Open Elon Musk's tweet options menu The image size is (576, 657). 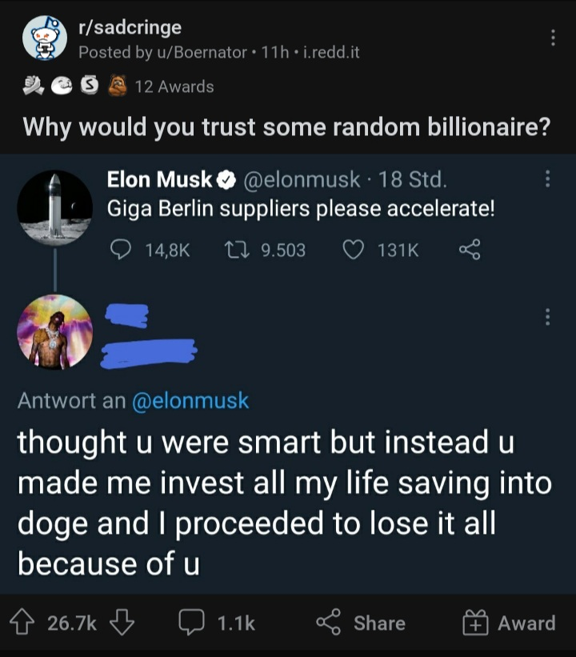click(x=548, y=178)
